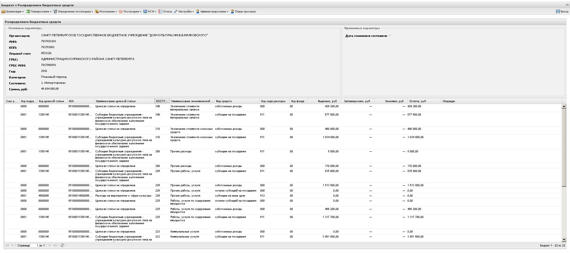The image size is (570, 253).
Task: Select the 877 600,00 Выделено cell
Action: tap(332, 115)
